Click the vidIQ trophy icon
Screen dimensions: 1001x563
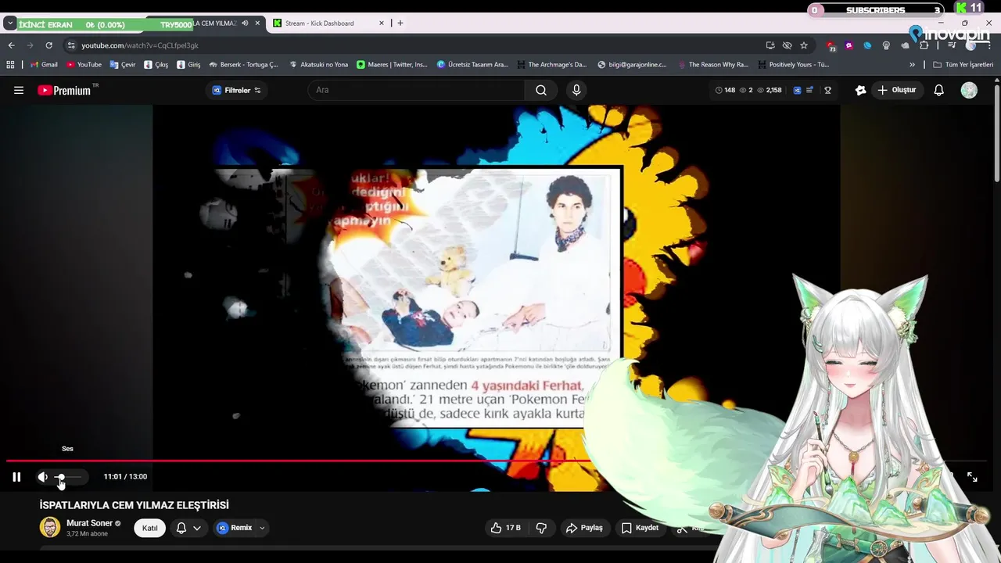click(827, 90)
